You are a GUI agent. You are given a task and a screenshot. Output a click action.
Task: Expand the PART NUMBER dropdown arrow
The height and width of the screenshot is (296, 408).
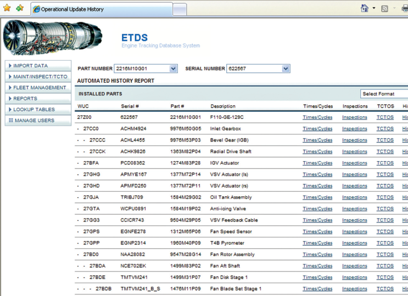[174, 69]
